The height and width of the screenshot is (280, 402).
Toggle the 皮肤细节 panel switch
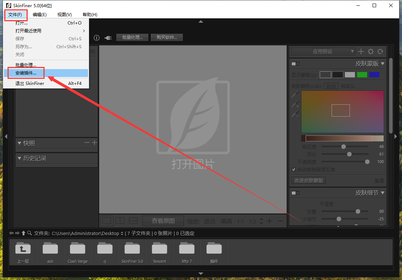point(295,193)
